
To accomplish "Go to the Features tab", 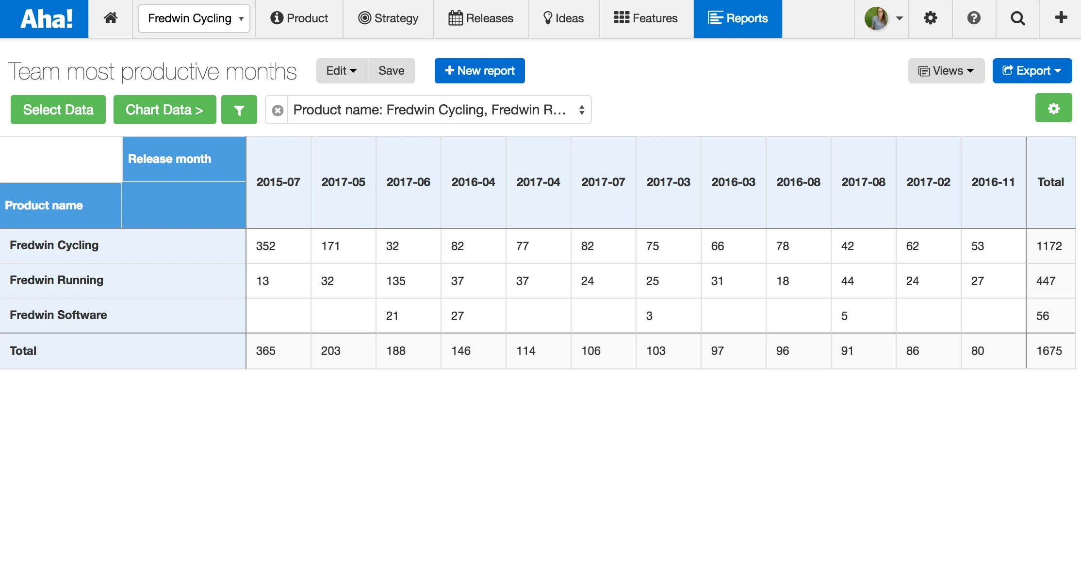I will coord(645,18).
